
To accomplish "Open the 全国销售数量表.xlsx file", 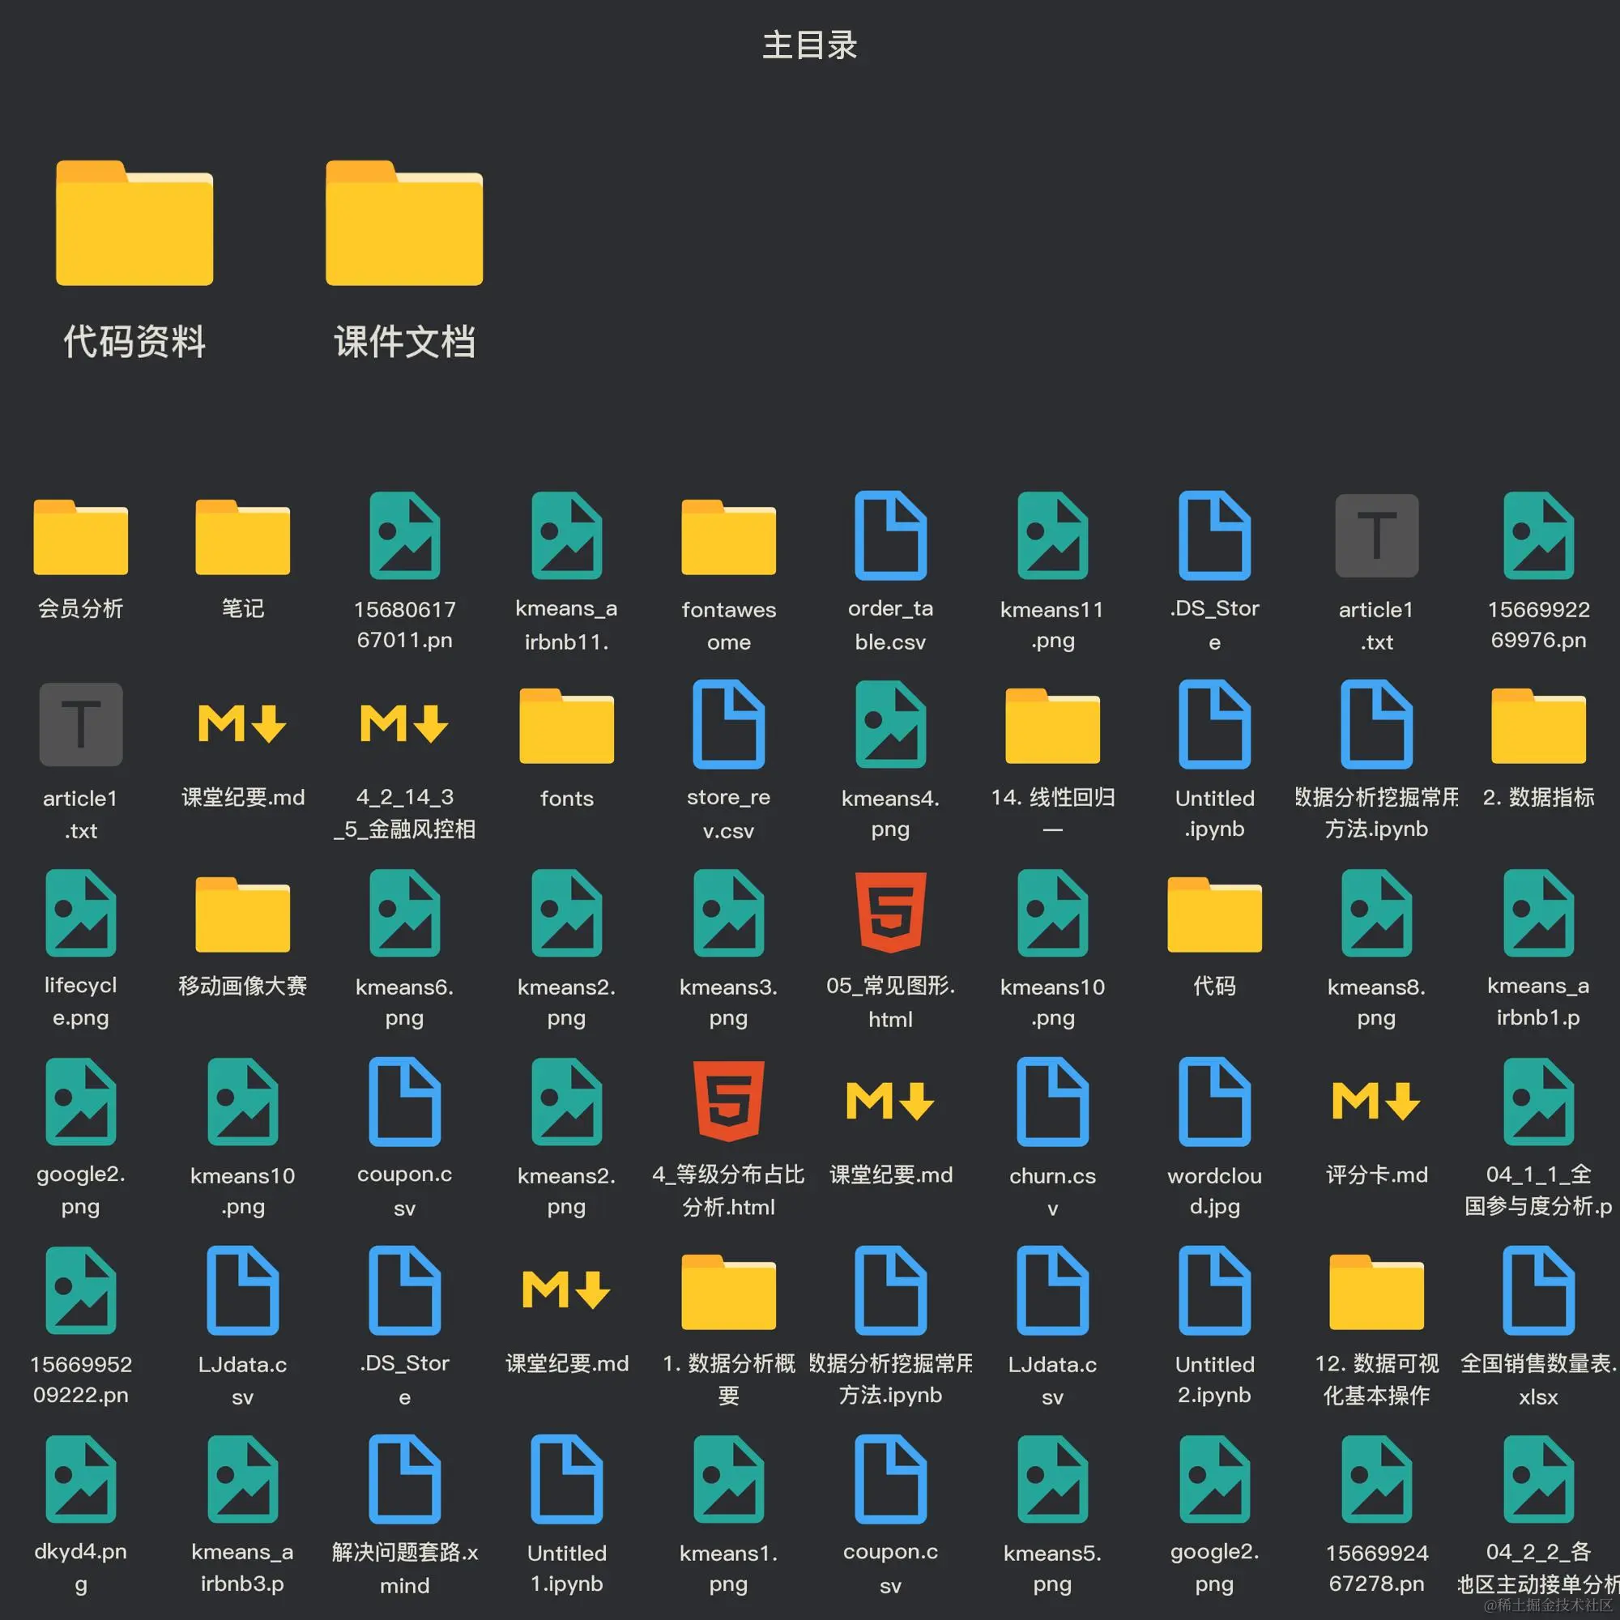I will point(1538,1290).
